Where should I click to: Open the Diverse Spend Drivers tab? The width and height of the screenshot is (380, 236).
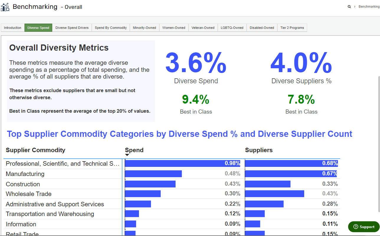coord(72,27)
